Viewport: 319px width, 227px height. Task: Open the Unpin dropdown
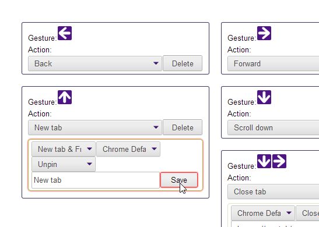[64, 164]
